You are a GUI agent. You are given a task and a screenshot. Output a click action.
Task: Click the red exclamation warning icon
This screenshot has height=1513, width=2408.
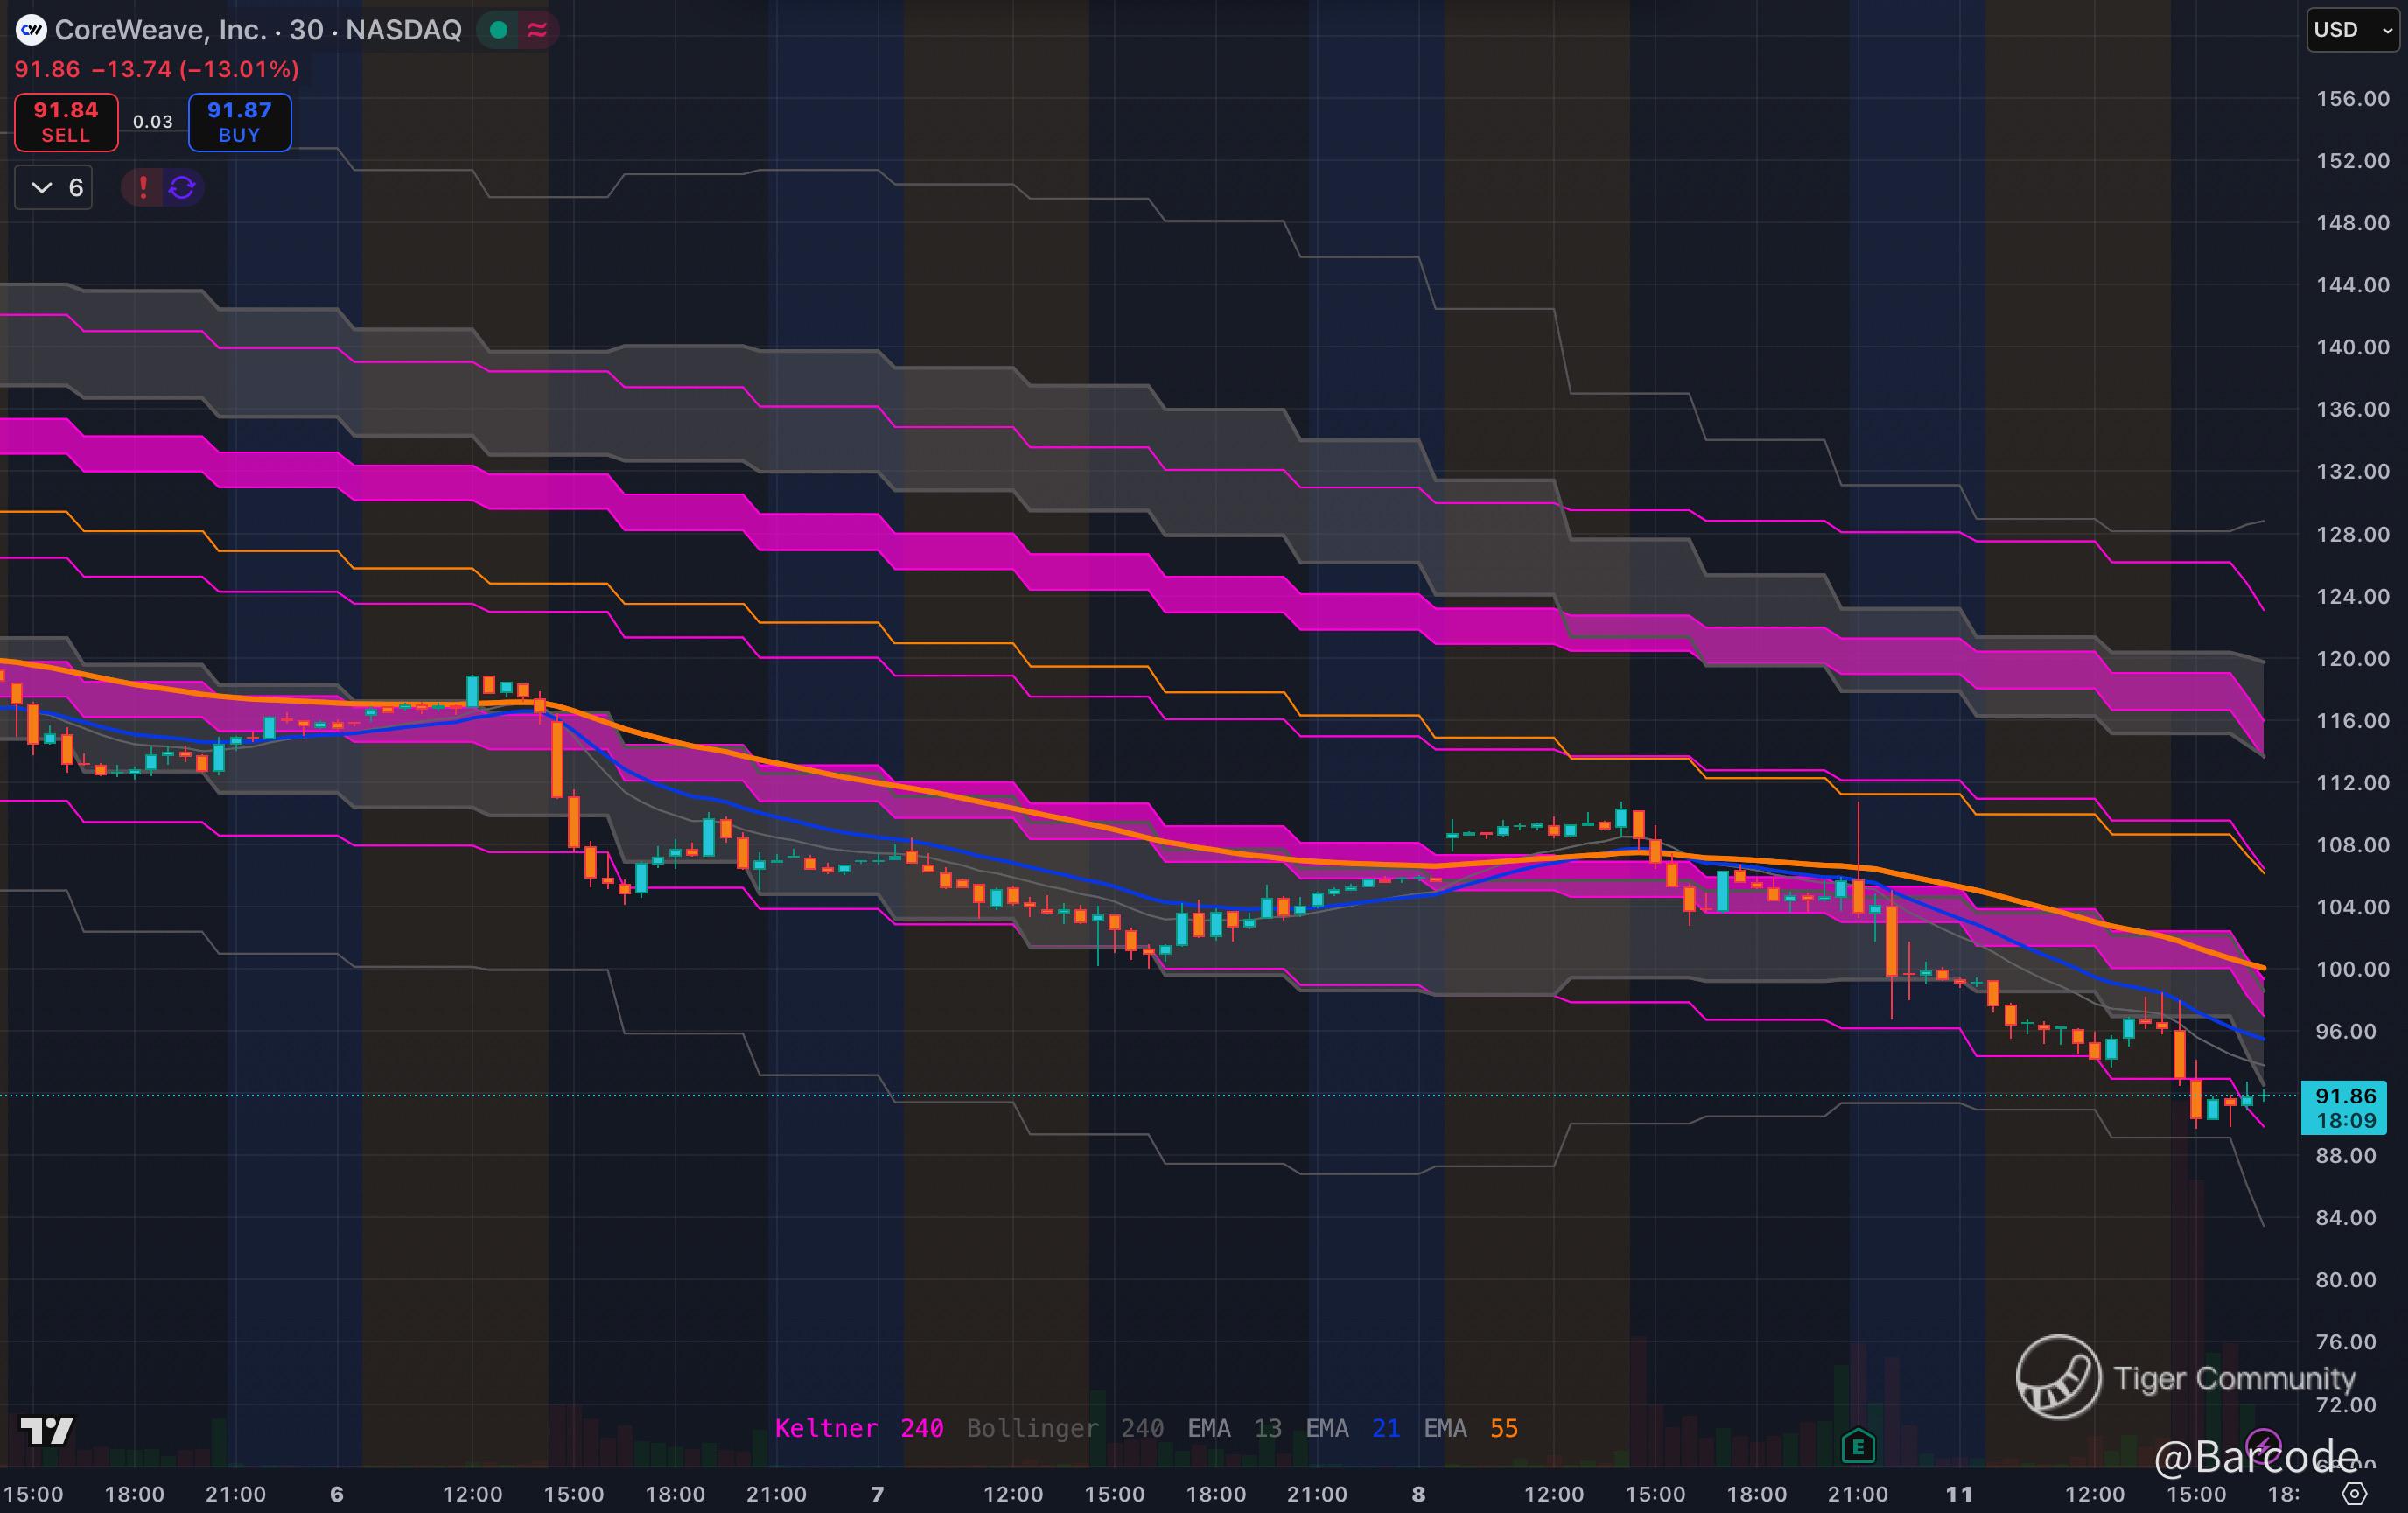[143, 187]
